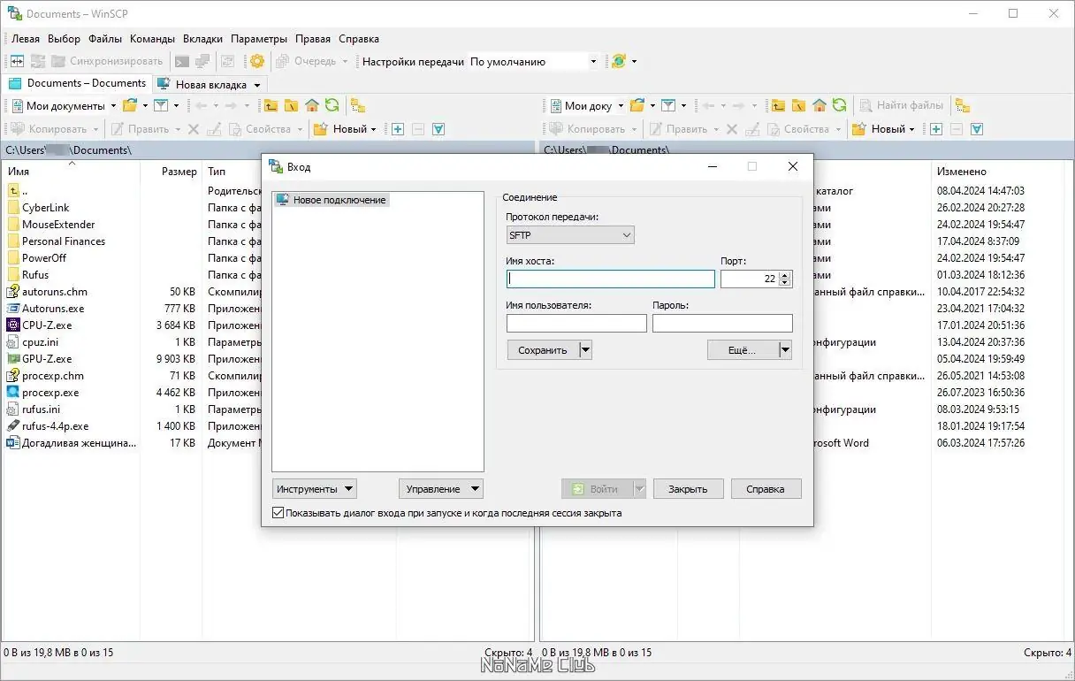Click the Сохранить button
The width and height of the screenshot is (1075, 681).
[542, 350]
